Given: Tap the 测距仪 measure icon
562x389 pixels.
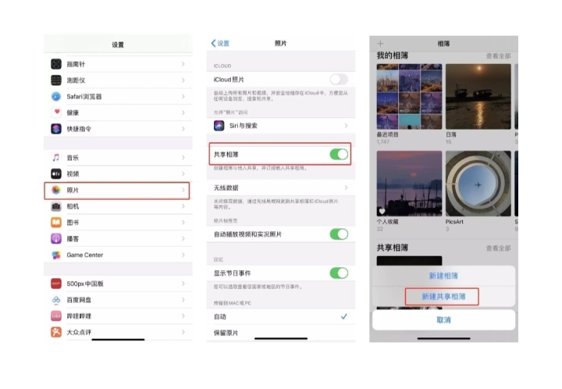Looking at the screenshot, I should [x=56, y=80].
